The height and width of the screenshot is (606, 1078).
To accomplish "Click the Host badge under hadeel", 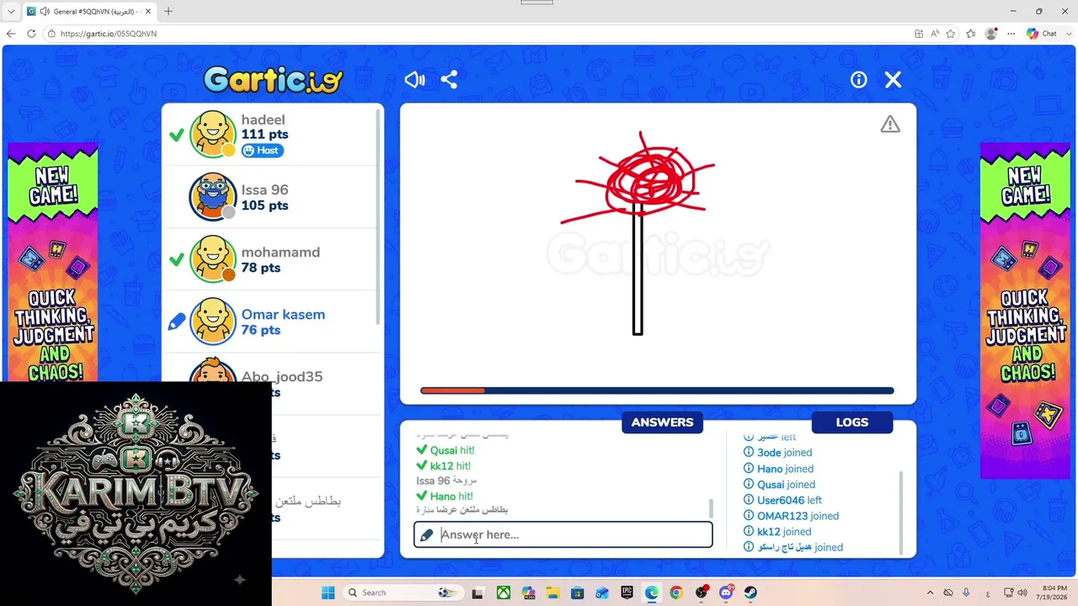I will click(x=262, y=151).
